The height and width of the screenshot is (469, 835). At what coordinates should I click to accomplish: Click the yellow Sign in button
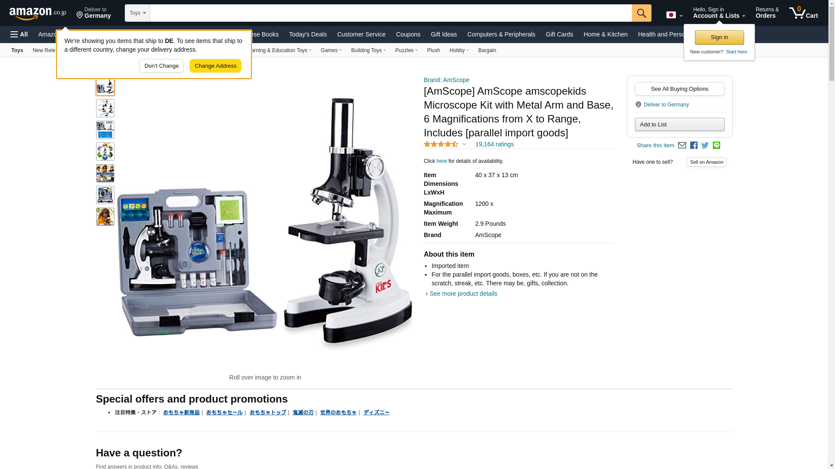tap(719, 37)
